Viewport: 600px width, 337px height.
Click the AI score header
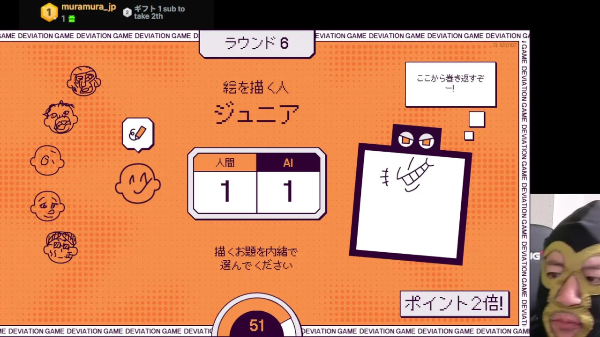[288, 162]
